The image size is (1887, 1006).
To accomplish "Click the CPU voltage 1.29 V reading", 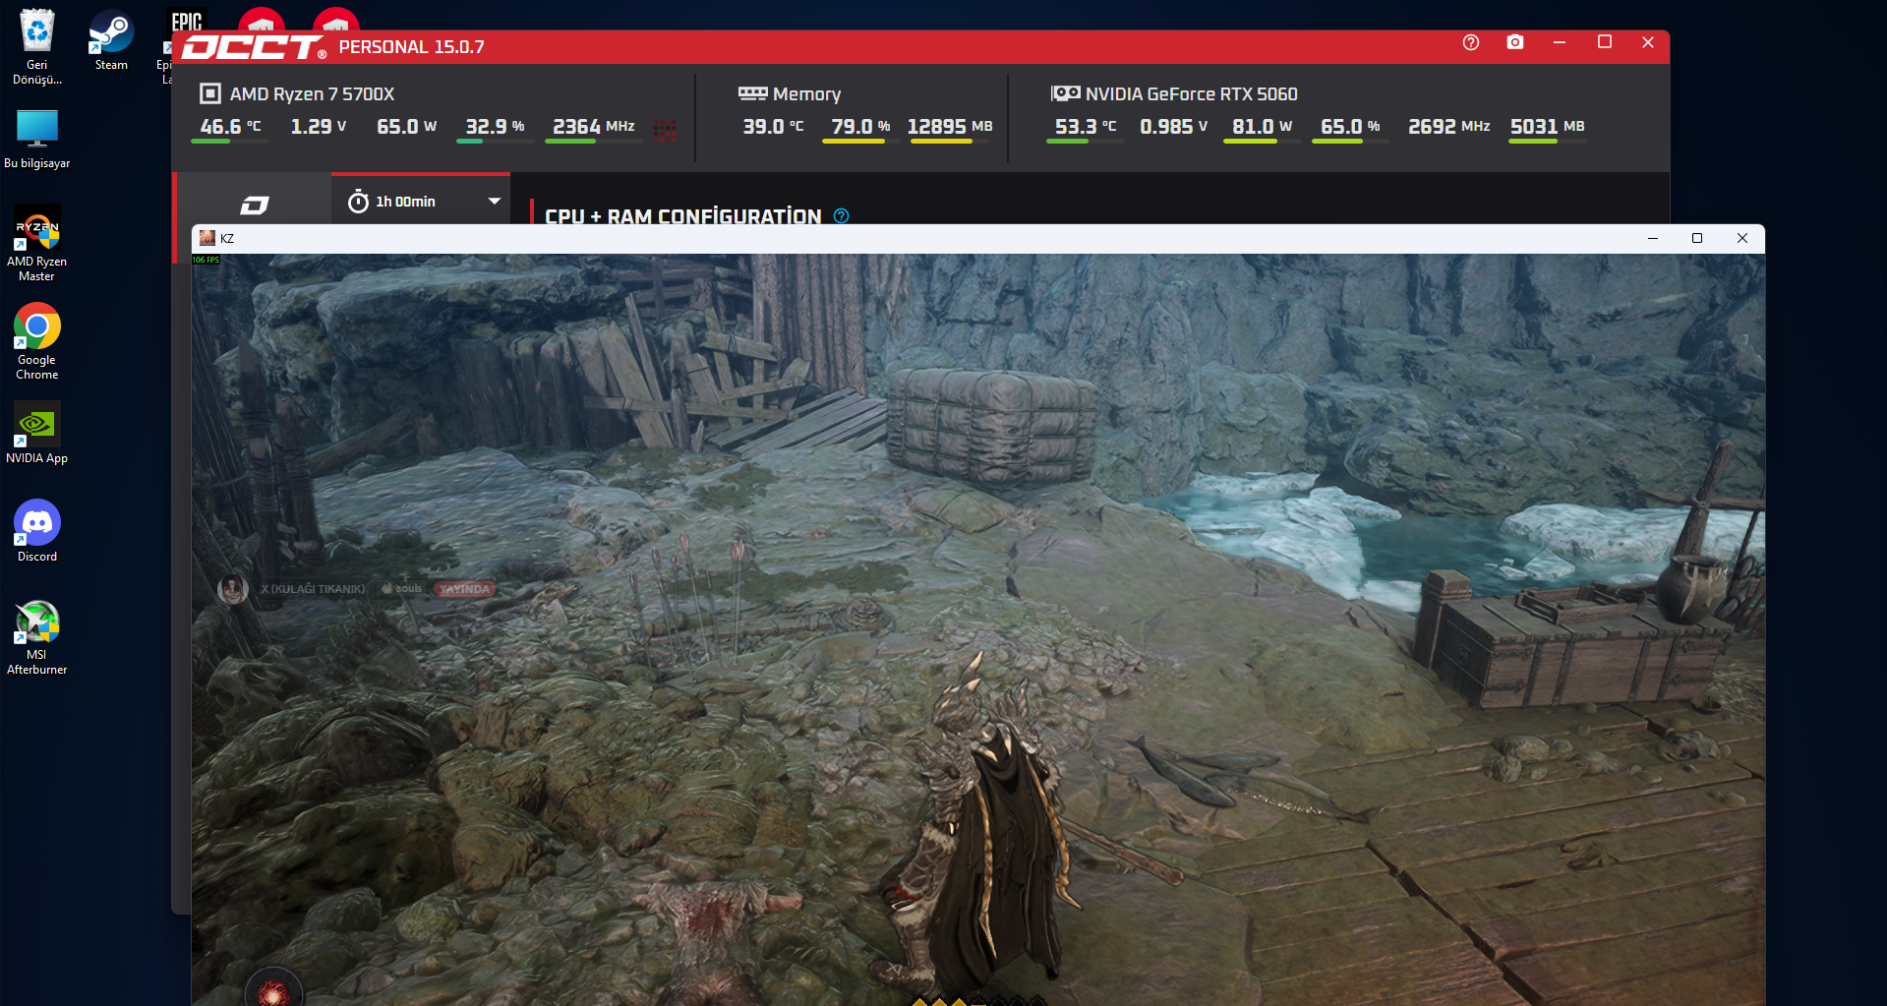I will point(319,127).
